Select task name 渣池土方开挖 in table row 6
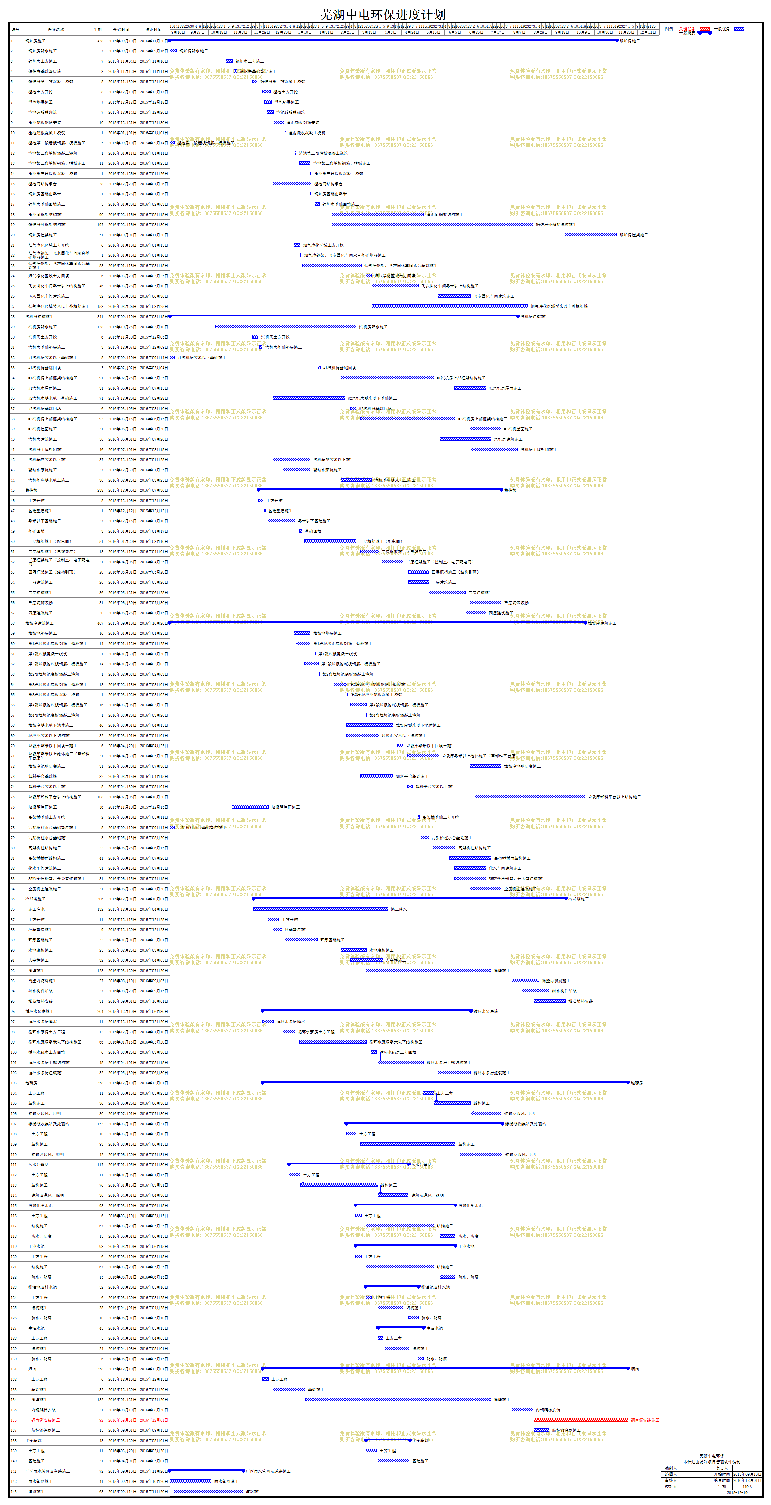Image resolution: width=771 pixels, height=1505 pixels. coord(40,92)
